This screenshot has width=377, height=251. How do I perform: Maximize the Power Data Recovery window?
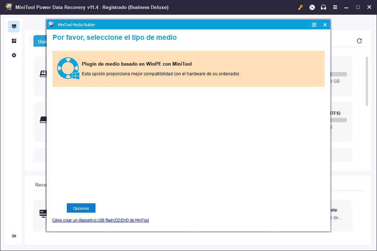(358, 7)
